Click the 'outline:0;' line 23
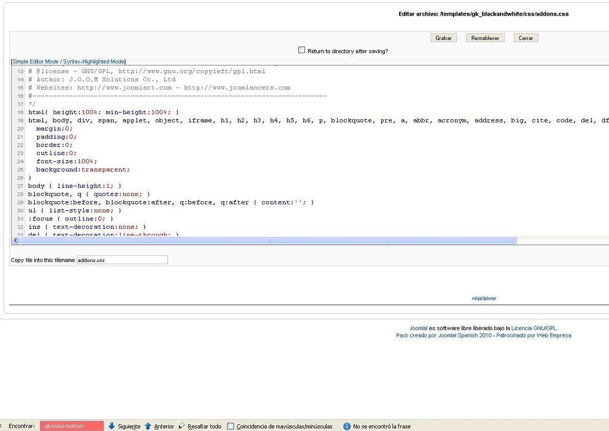 pos(56,153)
